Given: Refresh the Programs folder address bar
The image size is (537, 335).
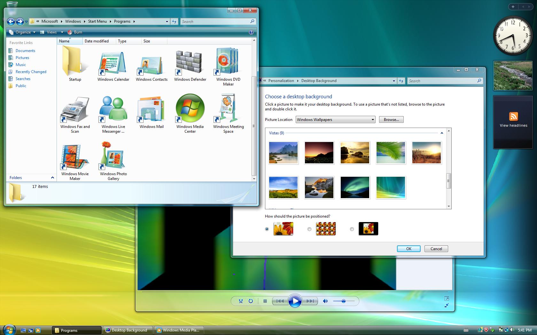Looking at the screenshot, I should tap(174, 21).
